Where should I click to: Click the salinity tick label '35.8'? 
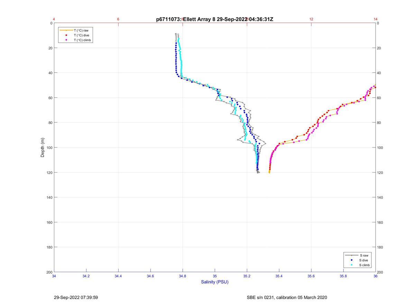click(343, 276)
